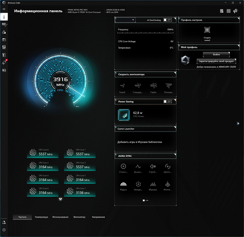The height and width of the screenshot is (237, 244).
Task: Expand the sidebar hamburger menu
Action: [x=4, y=9]
